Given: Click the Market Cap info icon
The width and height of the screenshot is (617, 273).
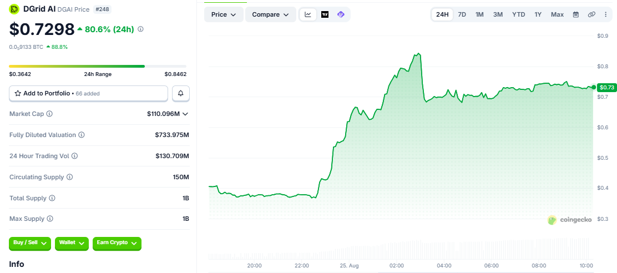Looking at the screenshot, I should click(49, 114).
